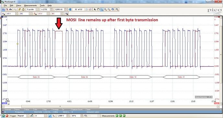
Task: Open trigger source channel A dropdown
Action: tap(45, 116)
